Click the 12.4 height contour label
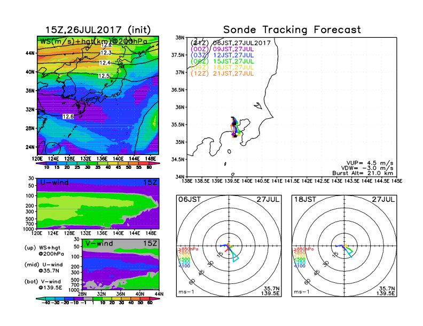This screenshot has height=326, width=423. click(x=105, y=63)
